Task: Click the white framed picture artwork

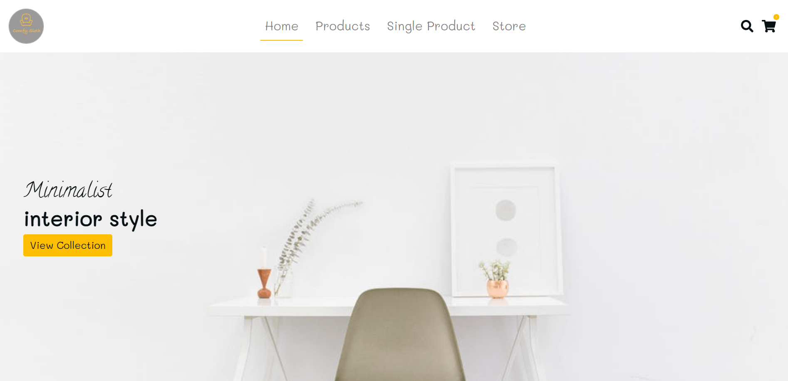Action: pos(506,229)
